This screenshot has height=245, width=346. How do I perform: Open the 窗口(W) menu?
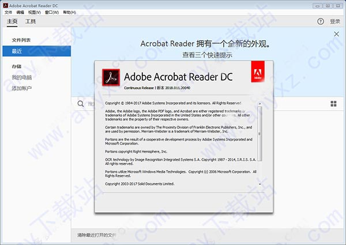click(x=52, y=12)
